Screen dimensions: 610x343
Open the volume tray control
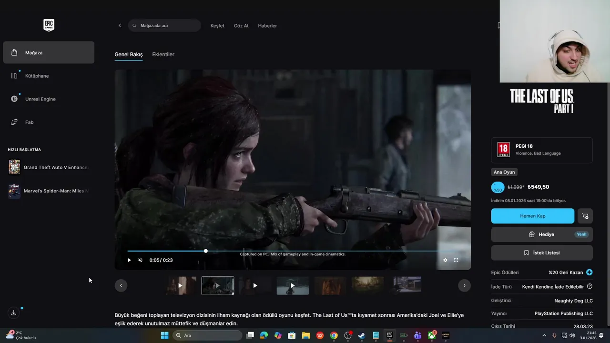point(572,335)
